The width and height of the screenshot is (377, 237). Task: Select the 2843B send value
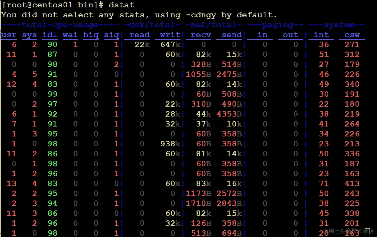click(x=229, y=204)
